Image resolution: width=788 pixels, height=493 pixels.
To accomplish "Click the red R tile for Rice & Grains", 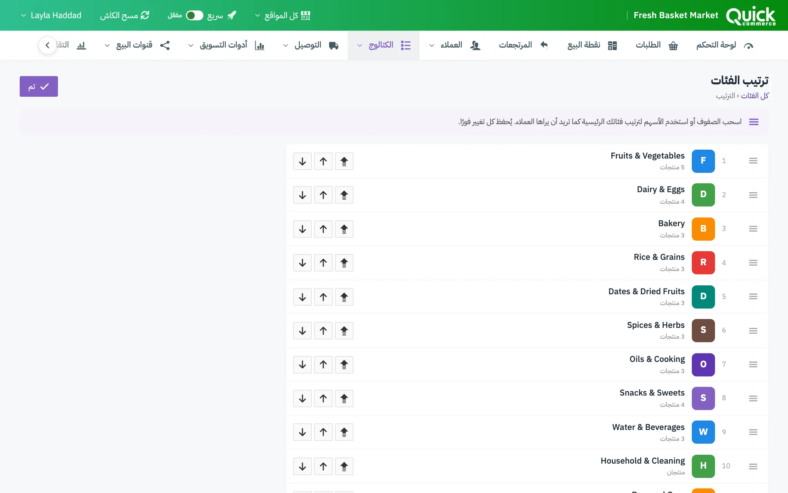I will (x=703, y=263).
